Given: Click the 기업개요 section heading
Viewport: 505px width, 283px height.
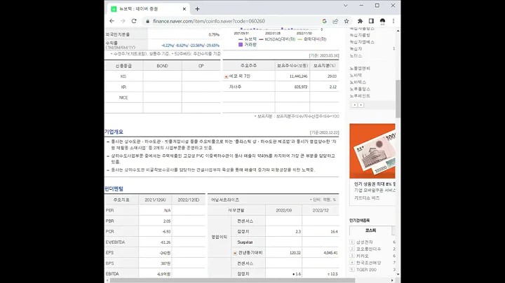Looking at the screenshot, I should click(x=114, y=132).
